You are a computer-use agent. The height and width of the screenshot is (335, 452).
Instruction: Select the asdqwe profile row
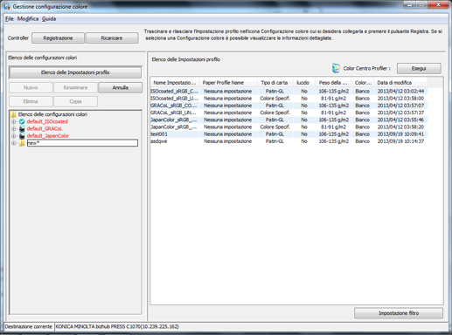[x=289, y=141]
